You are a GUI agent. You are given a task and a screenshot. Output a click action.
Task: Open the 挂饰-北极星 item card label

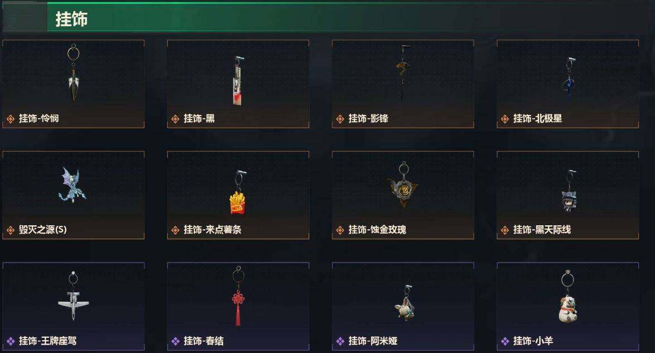(x=537, y=119)
